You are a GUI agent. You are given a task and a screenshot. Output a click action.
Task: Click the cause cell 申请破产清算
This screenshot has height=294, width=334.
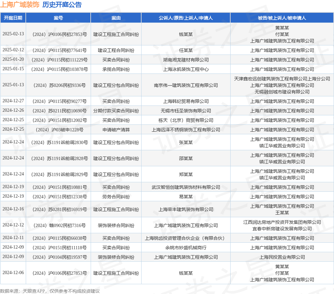(116, 130)
